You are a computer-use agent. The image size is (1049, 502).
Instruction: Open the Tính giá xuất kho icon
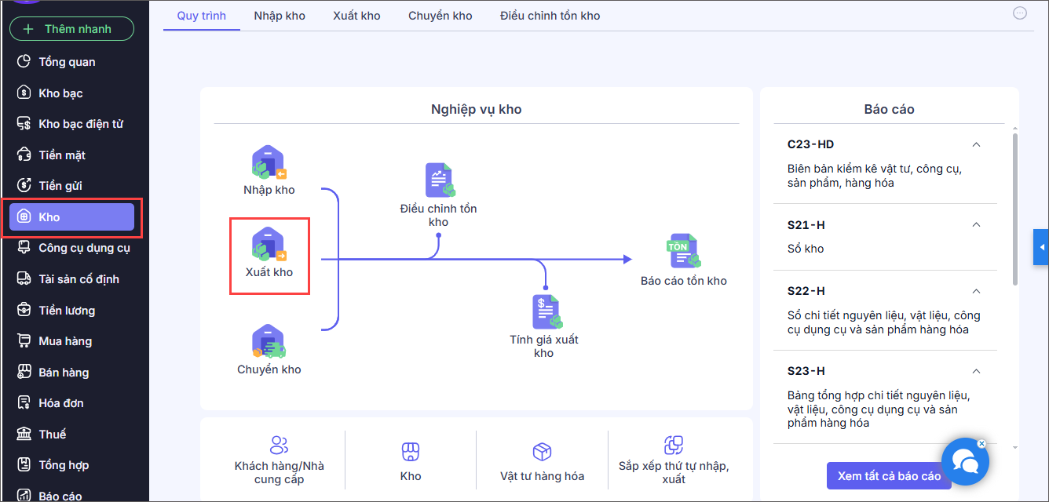pyautogui.click(x=544, y=311)
